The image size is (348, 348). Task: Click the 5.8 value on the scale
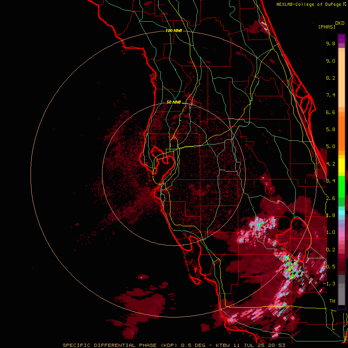(331, 130)
